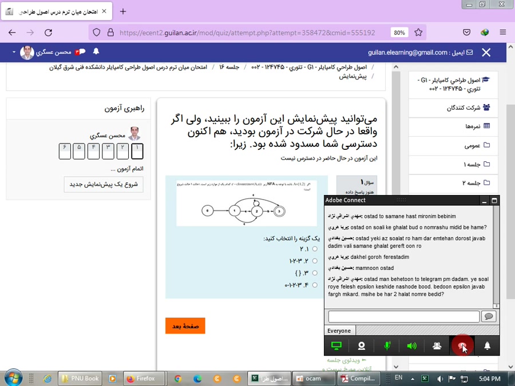Open Adobe Connect notification bell

pyautogui.click(x=488, y=346)
